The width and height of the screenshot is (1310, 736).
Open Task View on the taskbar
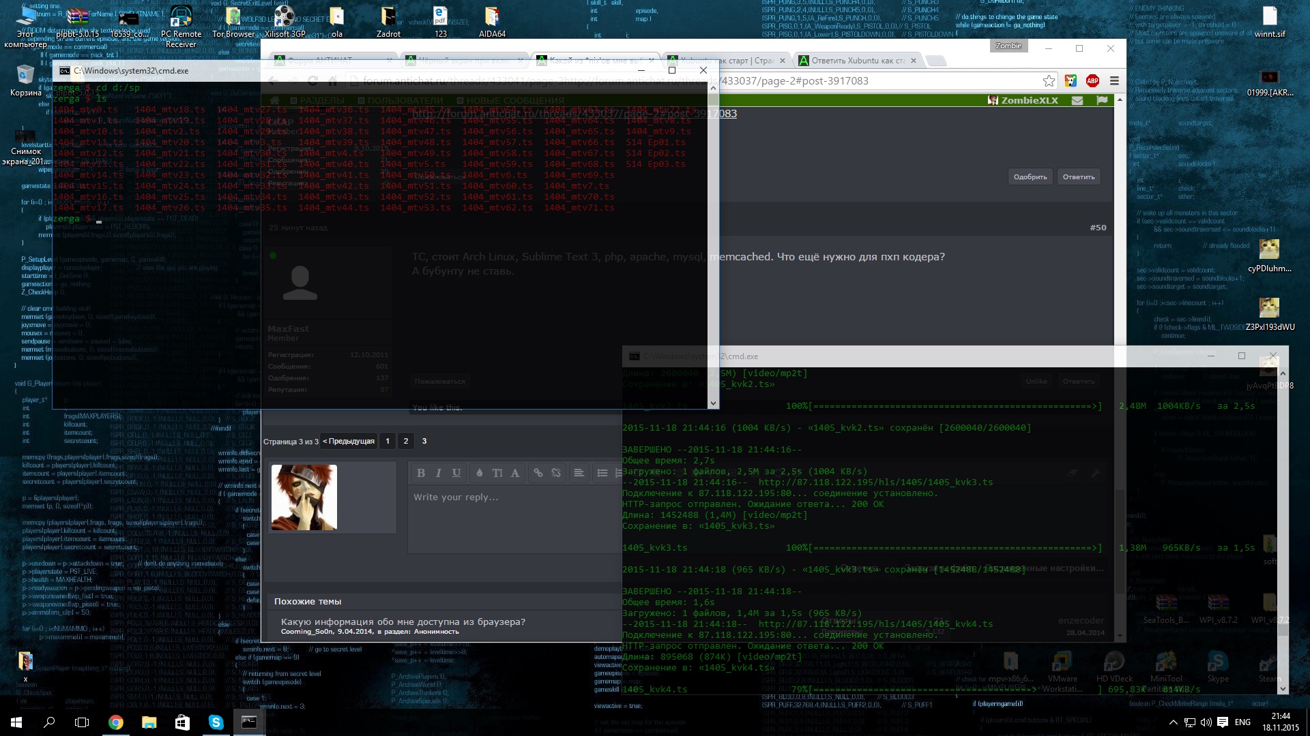pos(82,722)
